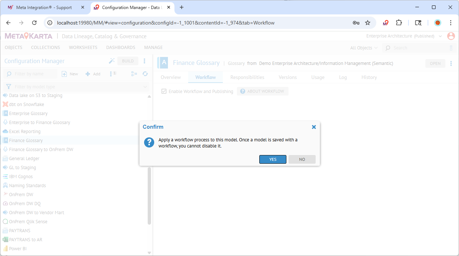Click the magic wand icon in Configuration Manager
459x256 pixels.
[112, 61]
